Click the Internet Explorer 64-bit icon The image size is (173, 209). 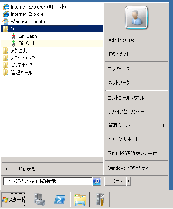(6, 7)
